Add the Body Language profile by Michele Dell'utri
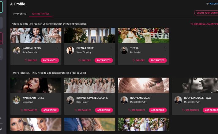The width and height of the screenshot is (218, 134). click(158, 110)
